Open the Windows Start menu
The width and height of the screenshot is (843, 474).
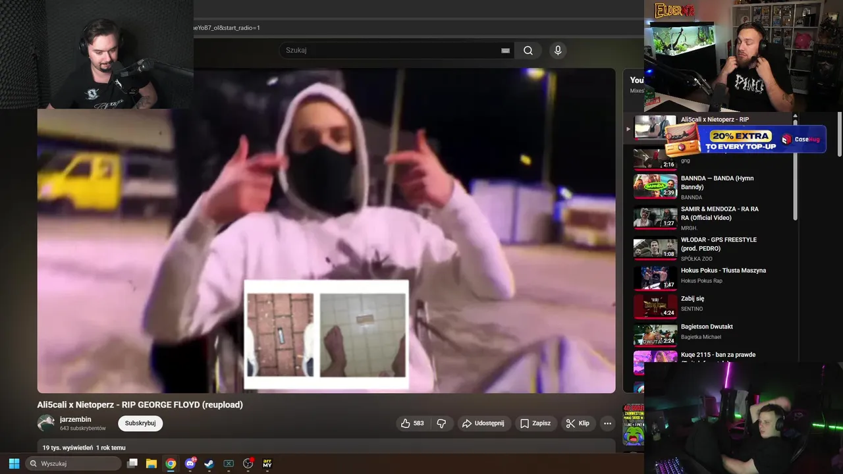[x=14, y=463]
